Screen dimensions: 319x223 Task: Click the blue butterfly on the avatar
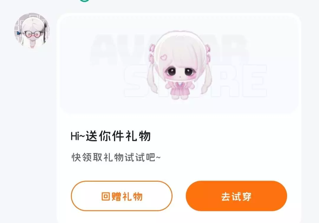pyautogui.click(x=19, y=33)
